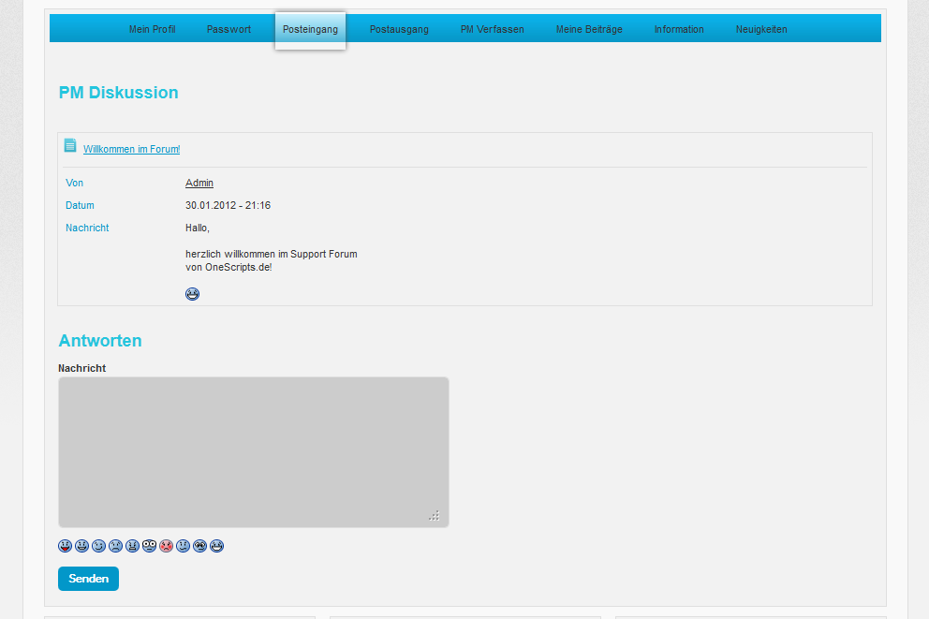The height and width of the screenshot is (619, 929).
Task: Insert the sunglasses smiley emoticon
Action: [199, 546]
